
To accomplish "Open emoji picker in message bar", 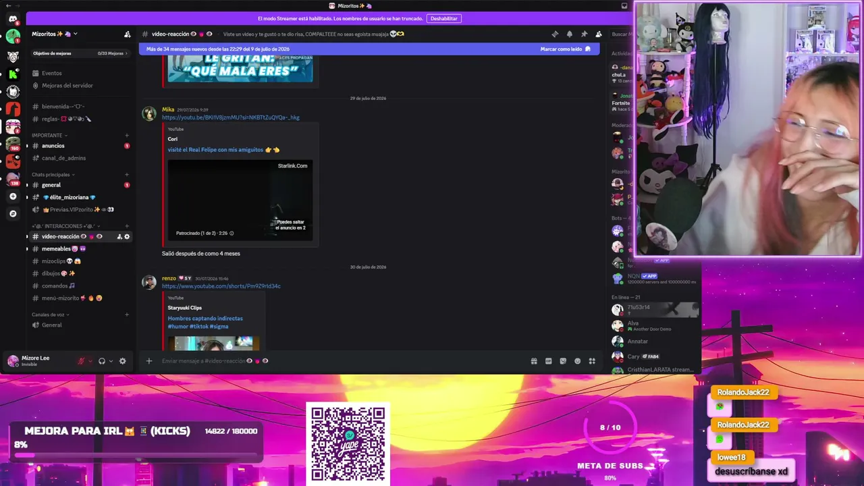I will pos(577,361).
